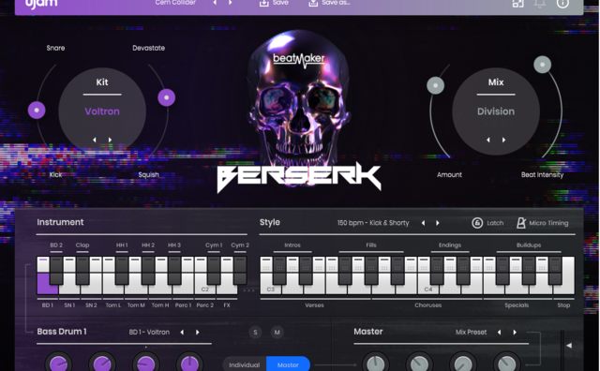Open the Style name 150 bpm - Kick & Shorty

tap(373, 223)
